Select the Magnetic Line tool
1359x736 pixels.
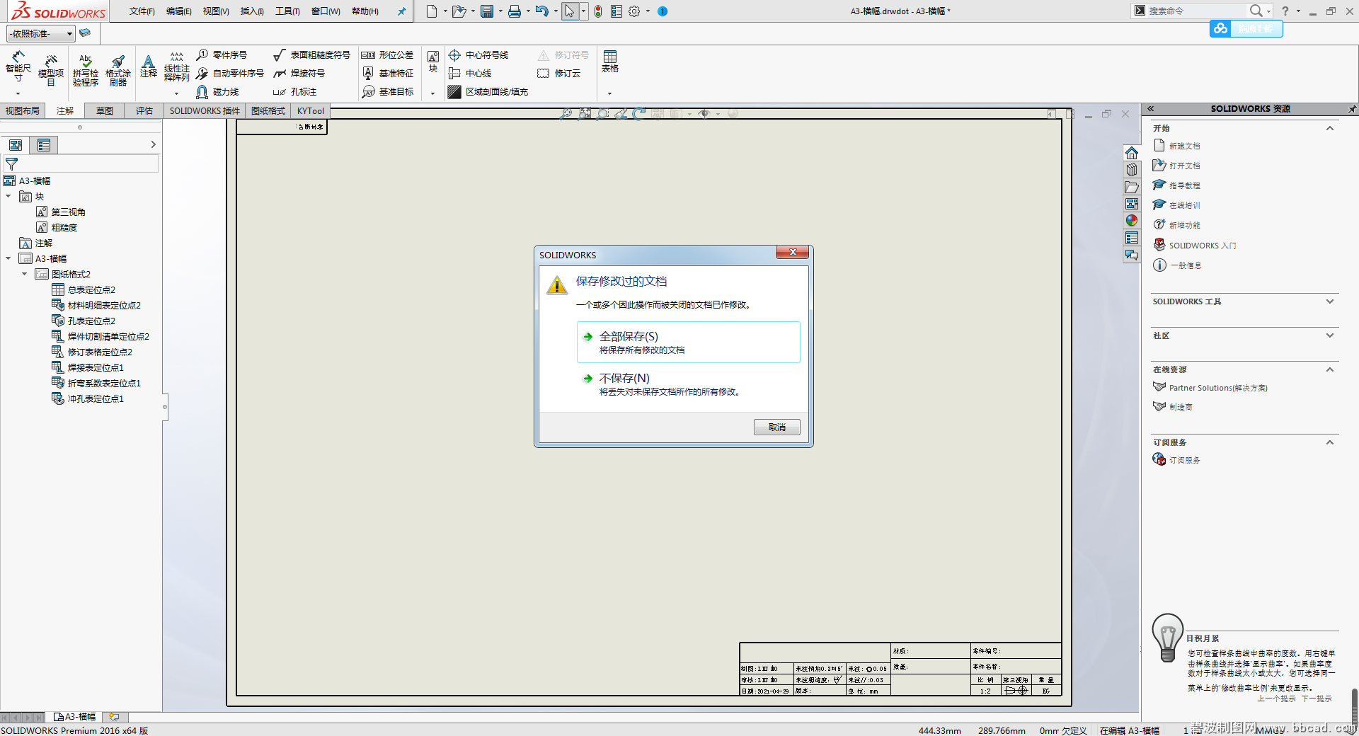click(x=217, y=91)
